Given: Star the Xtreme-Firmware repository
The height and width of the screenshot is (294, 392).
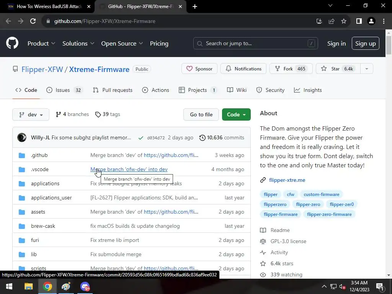Looking at the screenshot, I should (x=338, y=69).
